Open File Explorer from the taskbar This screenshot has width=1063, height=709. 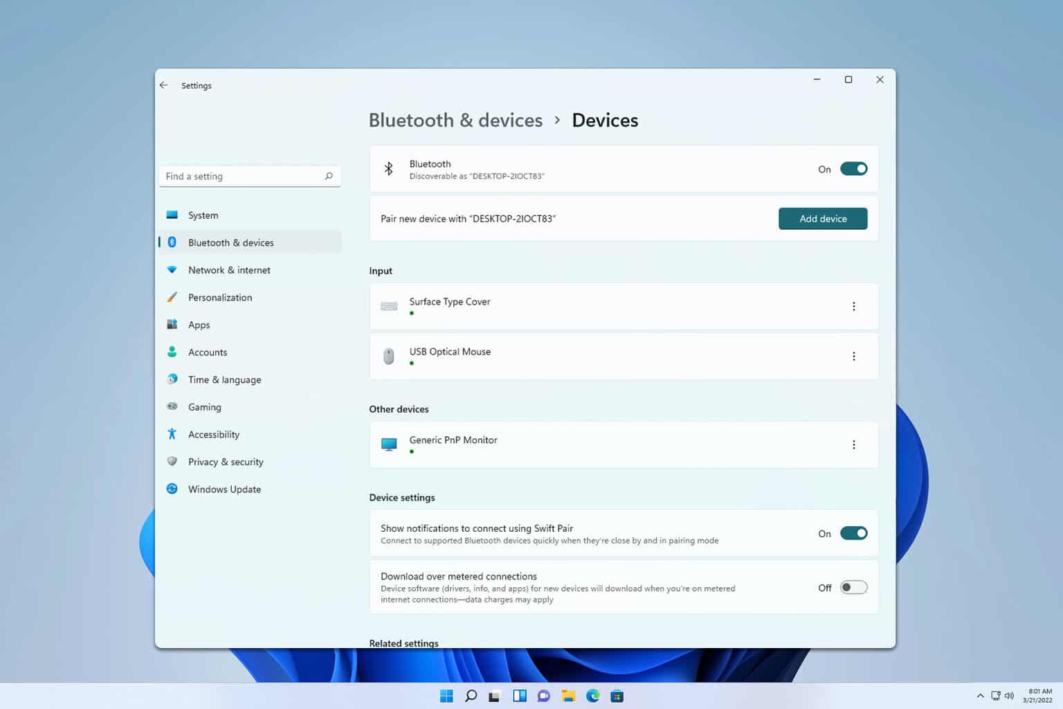(x=568, y=696)
